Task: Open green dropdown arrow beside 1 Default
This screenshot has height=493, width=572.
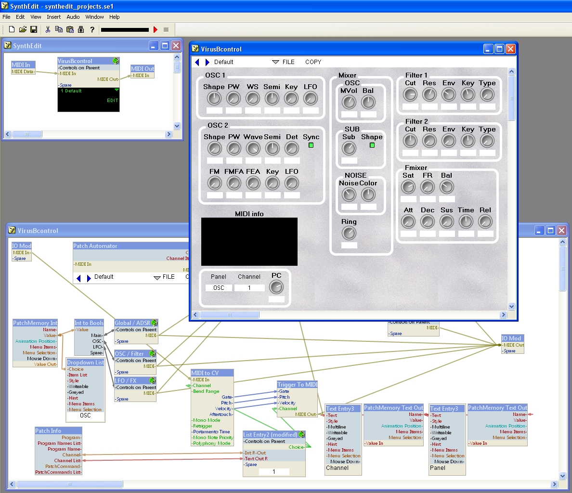Action: [x=117, y=90]
